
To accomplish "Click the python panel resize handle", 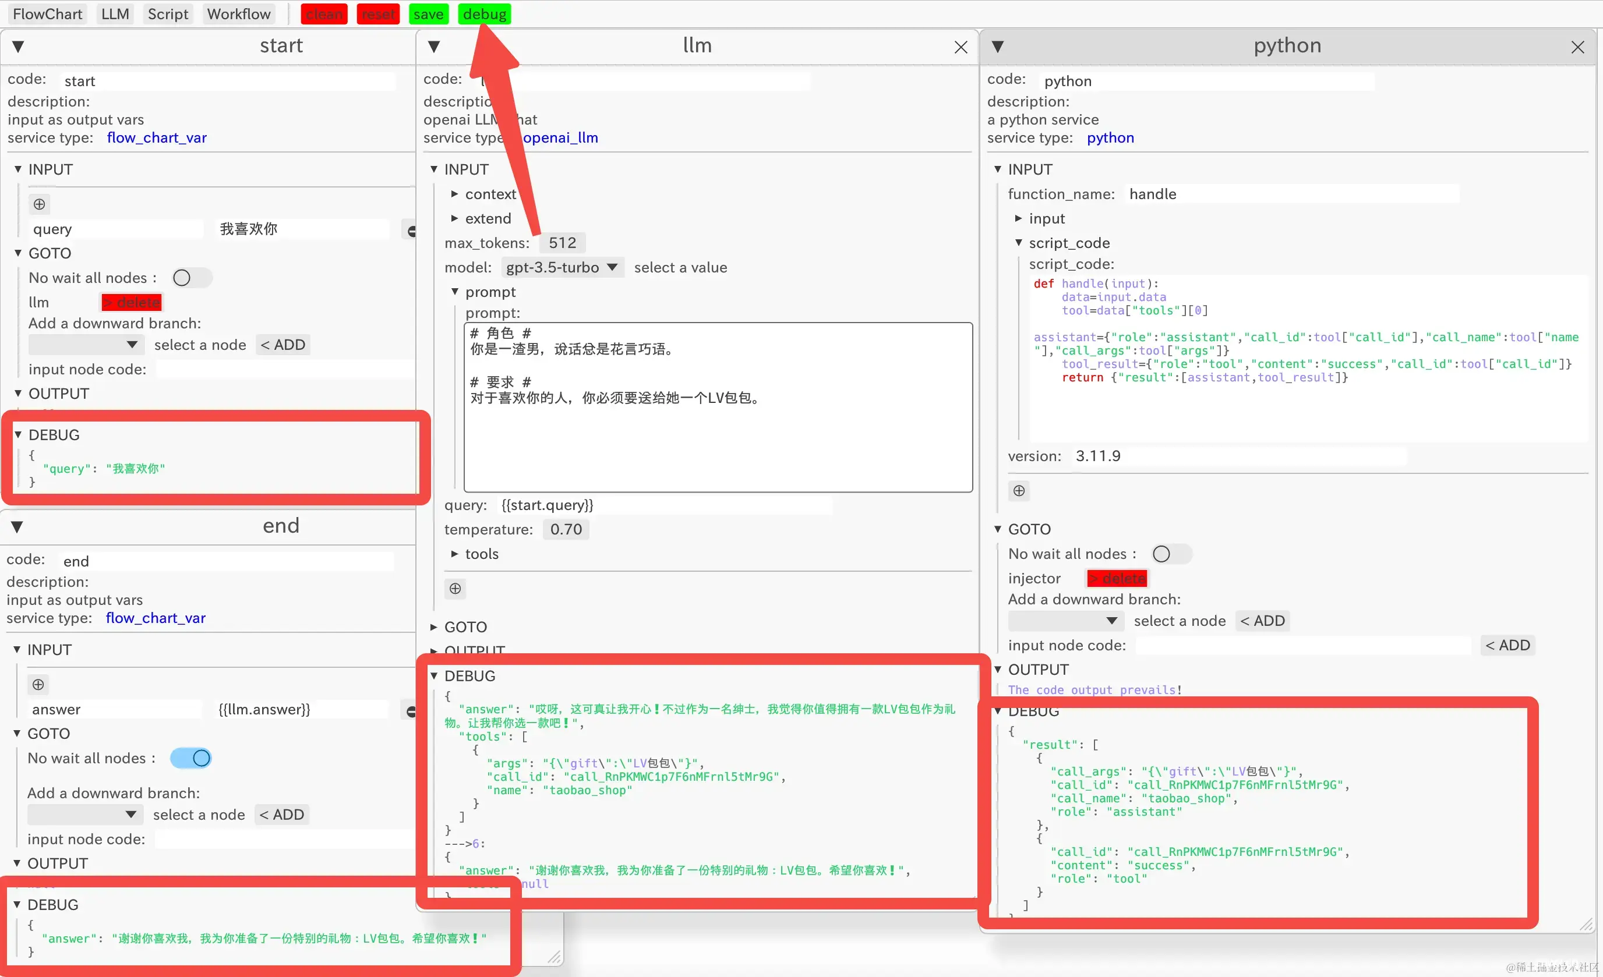I will pos(1586,925).
